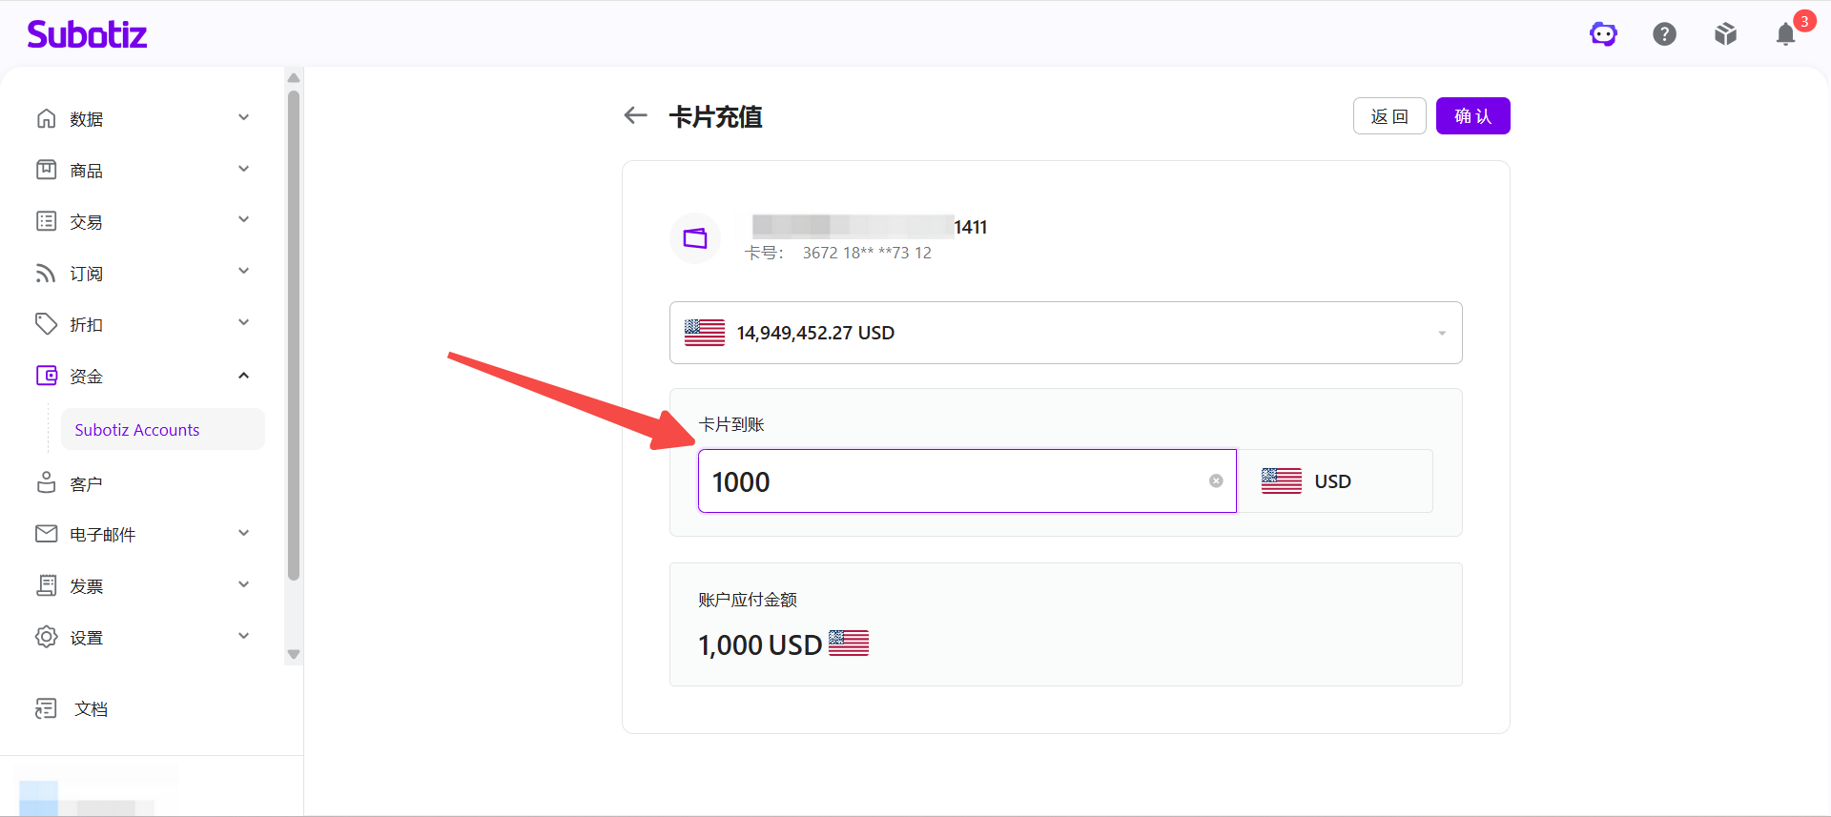This screenshot has height=817, width=1831.
Task: Click the purple 确认 button
Action: click(x=1472, y=116)
